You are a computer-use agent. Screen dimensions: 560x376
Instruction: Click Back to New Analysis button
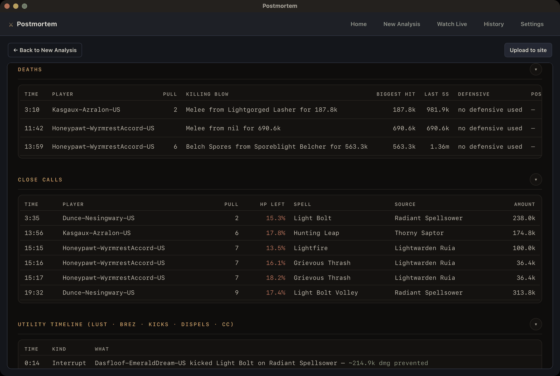pos(45,50)
